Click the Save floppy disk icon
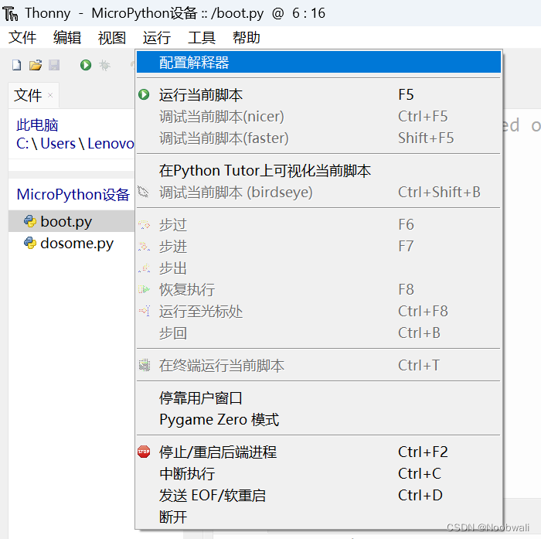 [x=54, y=65]
